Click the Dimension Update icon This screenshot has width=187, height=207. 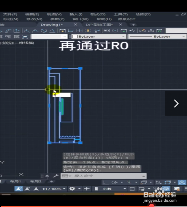coord(159,31)
